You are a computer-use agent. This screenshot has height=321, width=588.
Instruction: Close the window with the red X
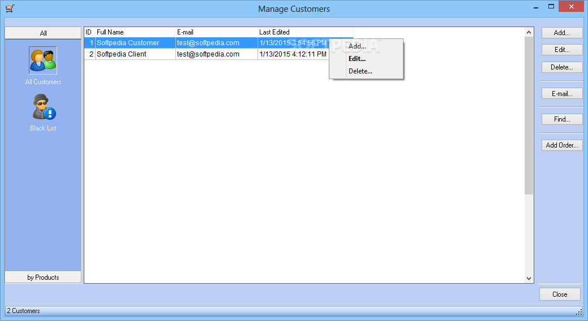tap(572, 6)
